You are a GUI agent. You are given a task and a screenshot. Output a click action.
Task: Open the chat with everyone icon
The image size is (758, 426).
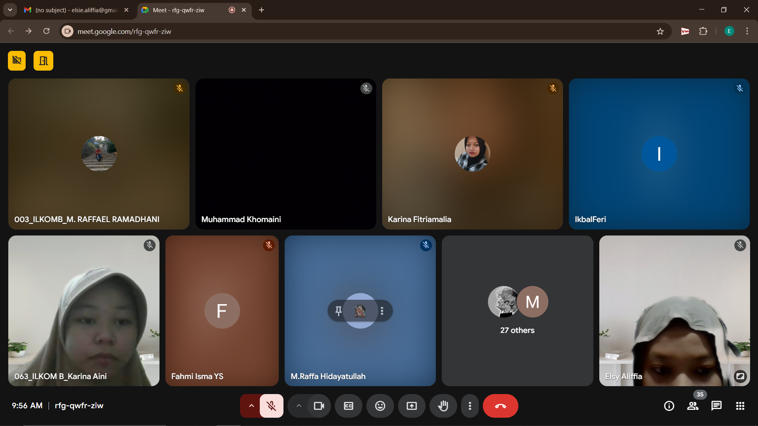pyautogui.click(x=717, y=406)
